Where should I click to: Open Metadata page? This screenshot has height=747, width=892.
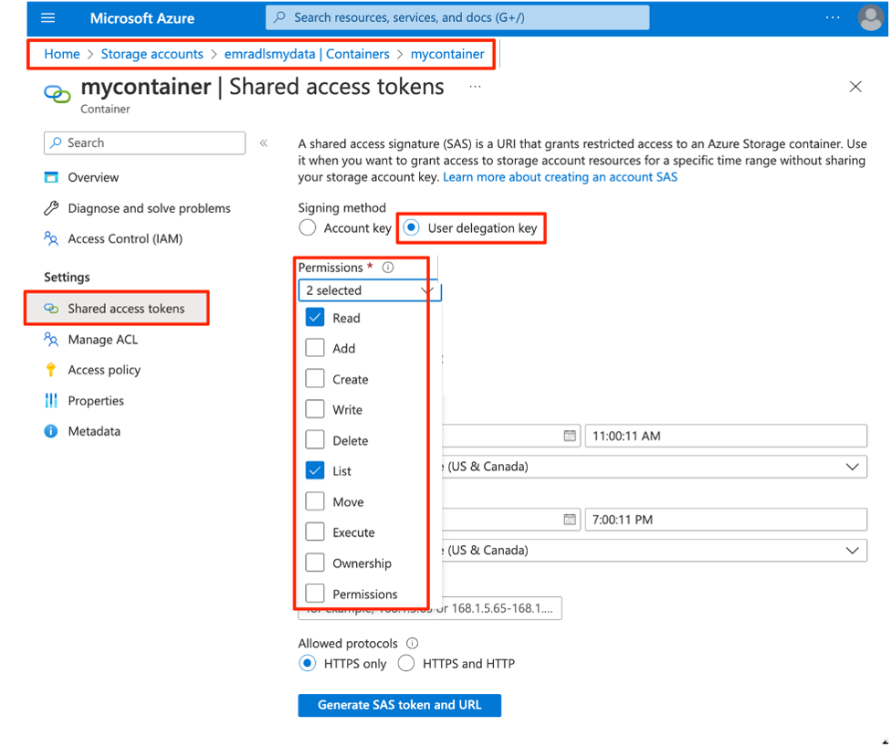(x=94, y=431)
